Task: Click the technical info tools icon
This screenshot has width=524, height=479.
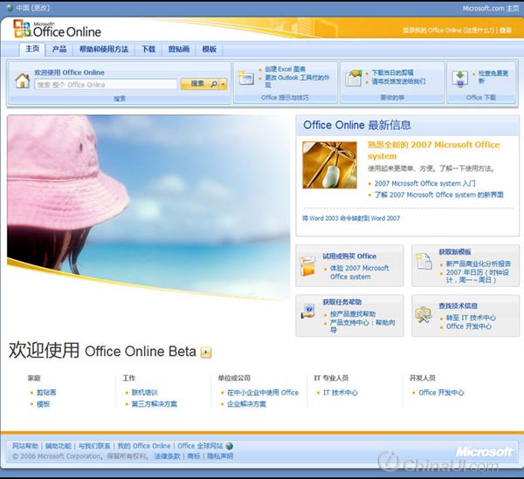Action: [x=424, y=314]
